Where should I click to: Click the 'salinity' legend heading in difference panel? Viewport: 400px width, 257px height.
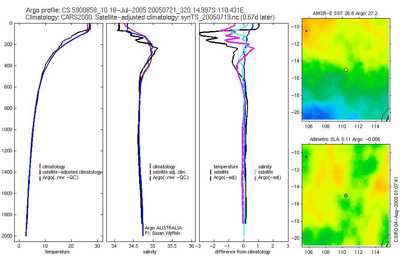coord(265,167)
